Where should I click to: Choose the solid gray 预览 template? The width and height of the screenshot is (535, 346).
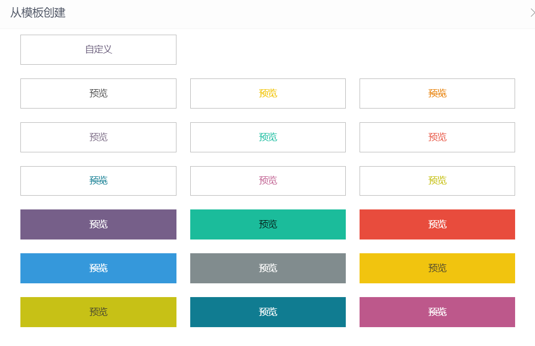[x=268, y=268]
